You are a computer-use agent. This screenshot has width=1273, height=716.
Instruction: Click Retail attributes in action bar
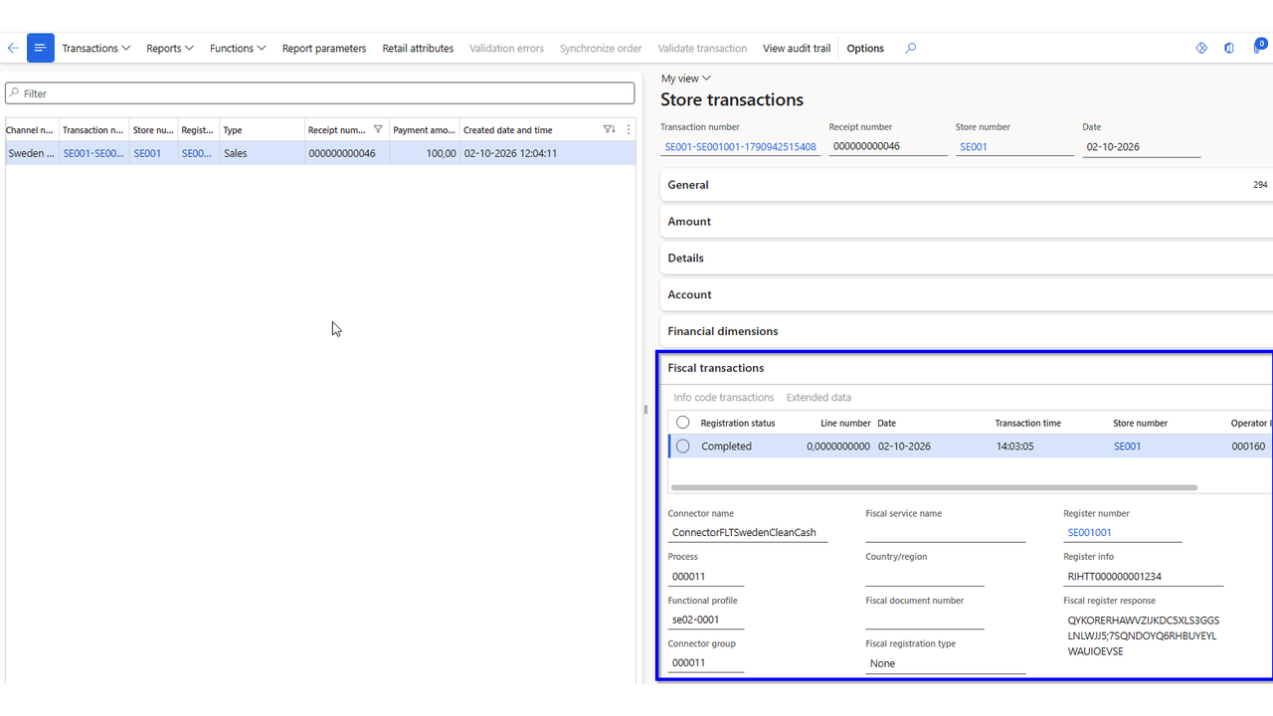tap(418, 48)
